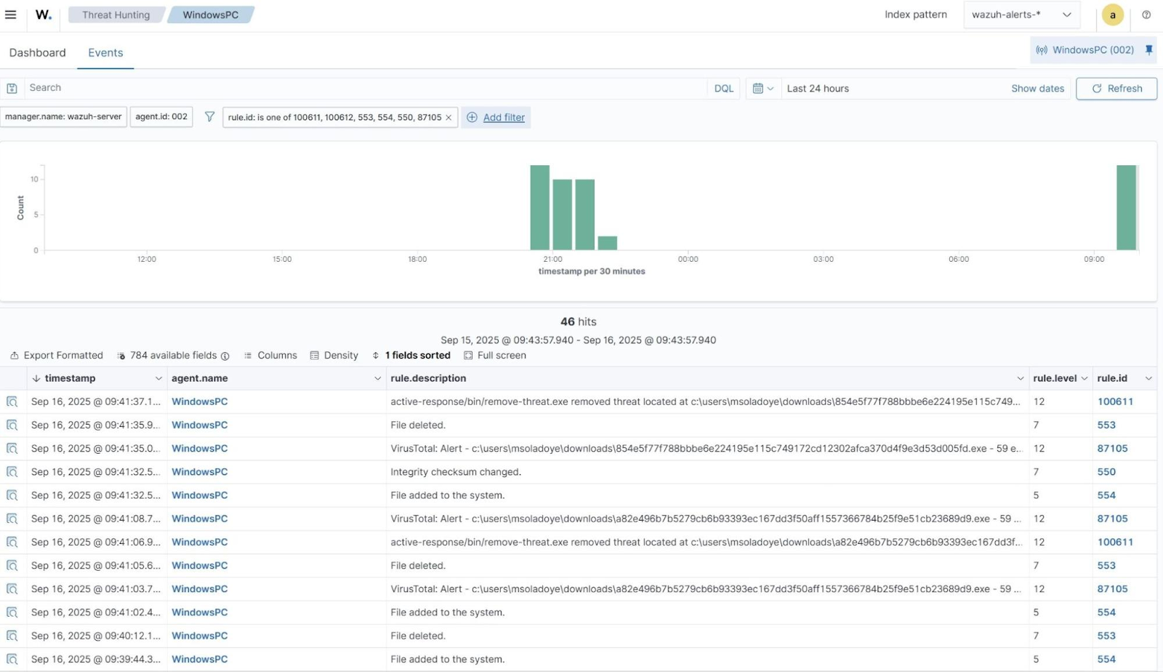Refresh the events results
The image size is (1163, 672).
[x=1116, y=88]
